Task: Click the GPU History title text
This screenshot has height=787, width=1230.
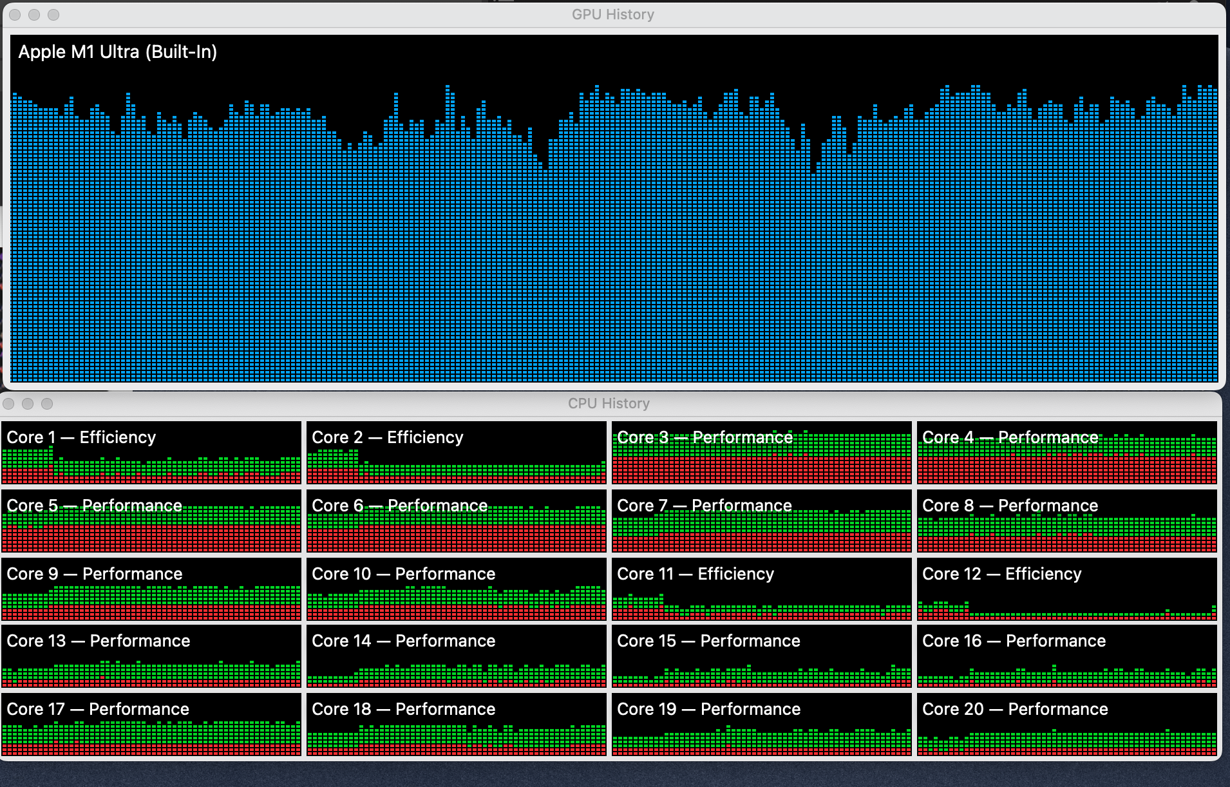Action: click(x=613, y=14)
